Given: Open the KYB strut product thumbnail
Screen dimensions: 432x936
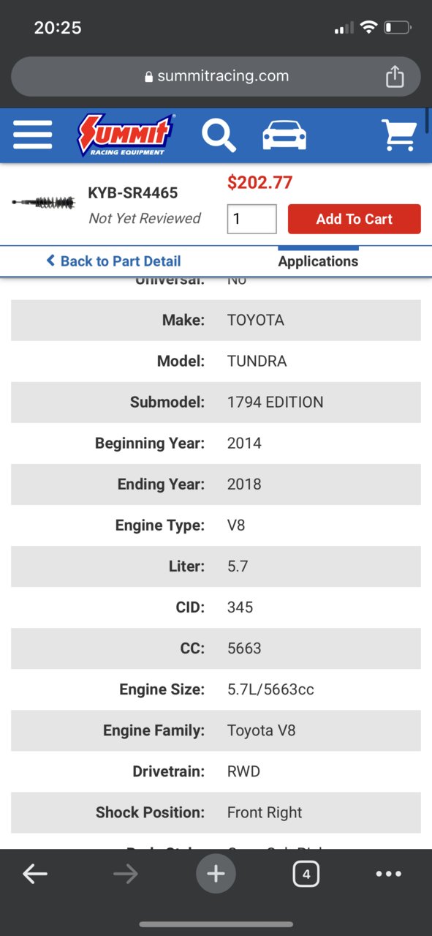Looking at the screenshot, I should [x=44, y=203].
